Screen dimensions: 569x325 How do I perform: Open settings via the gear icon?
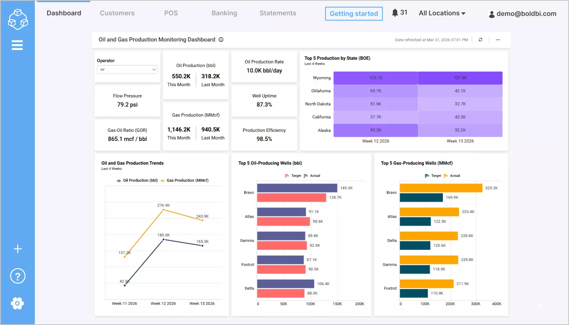click(18, 303)
